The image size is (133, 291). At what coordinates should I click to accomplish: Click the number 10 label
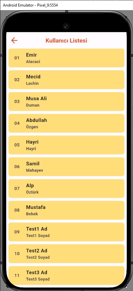coord(17,254)
